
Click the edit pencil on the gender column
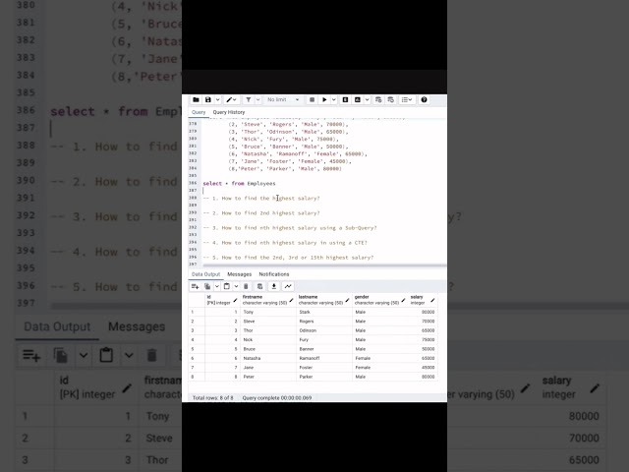pos(403,300)
